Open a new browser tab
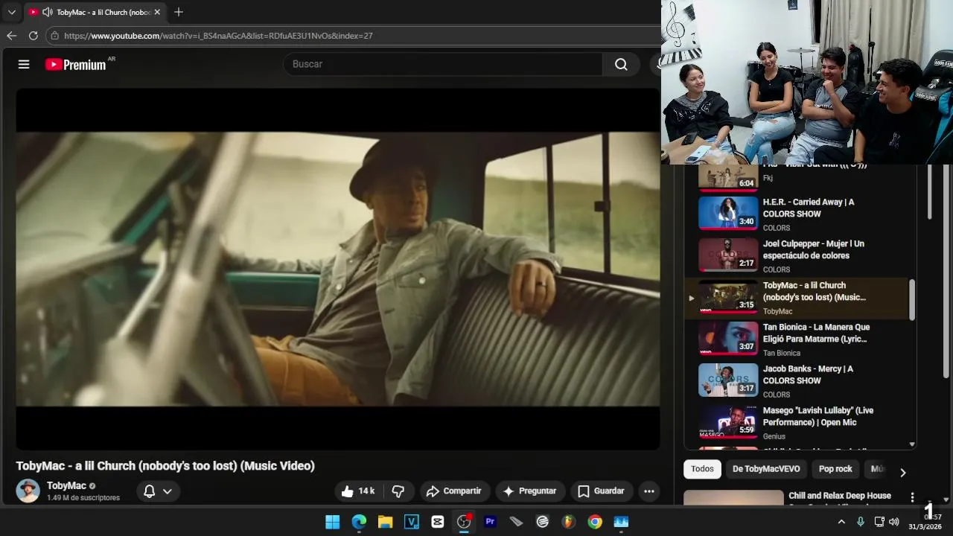This screenshot has width=953, height=536. (179, 12)
